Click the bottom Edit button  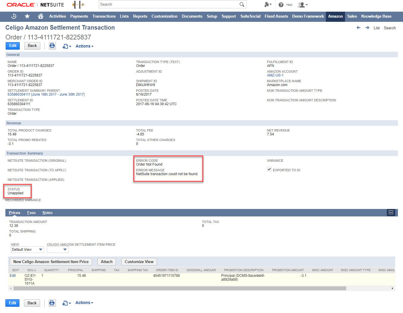[x=13, y=303]
